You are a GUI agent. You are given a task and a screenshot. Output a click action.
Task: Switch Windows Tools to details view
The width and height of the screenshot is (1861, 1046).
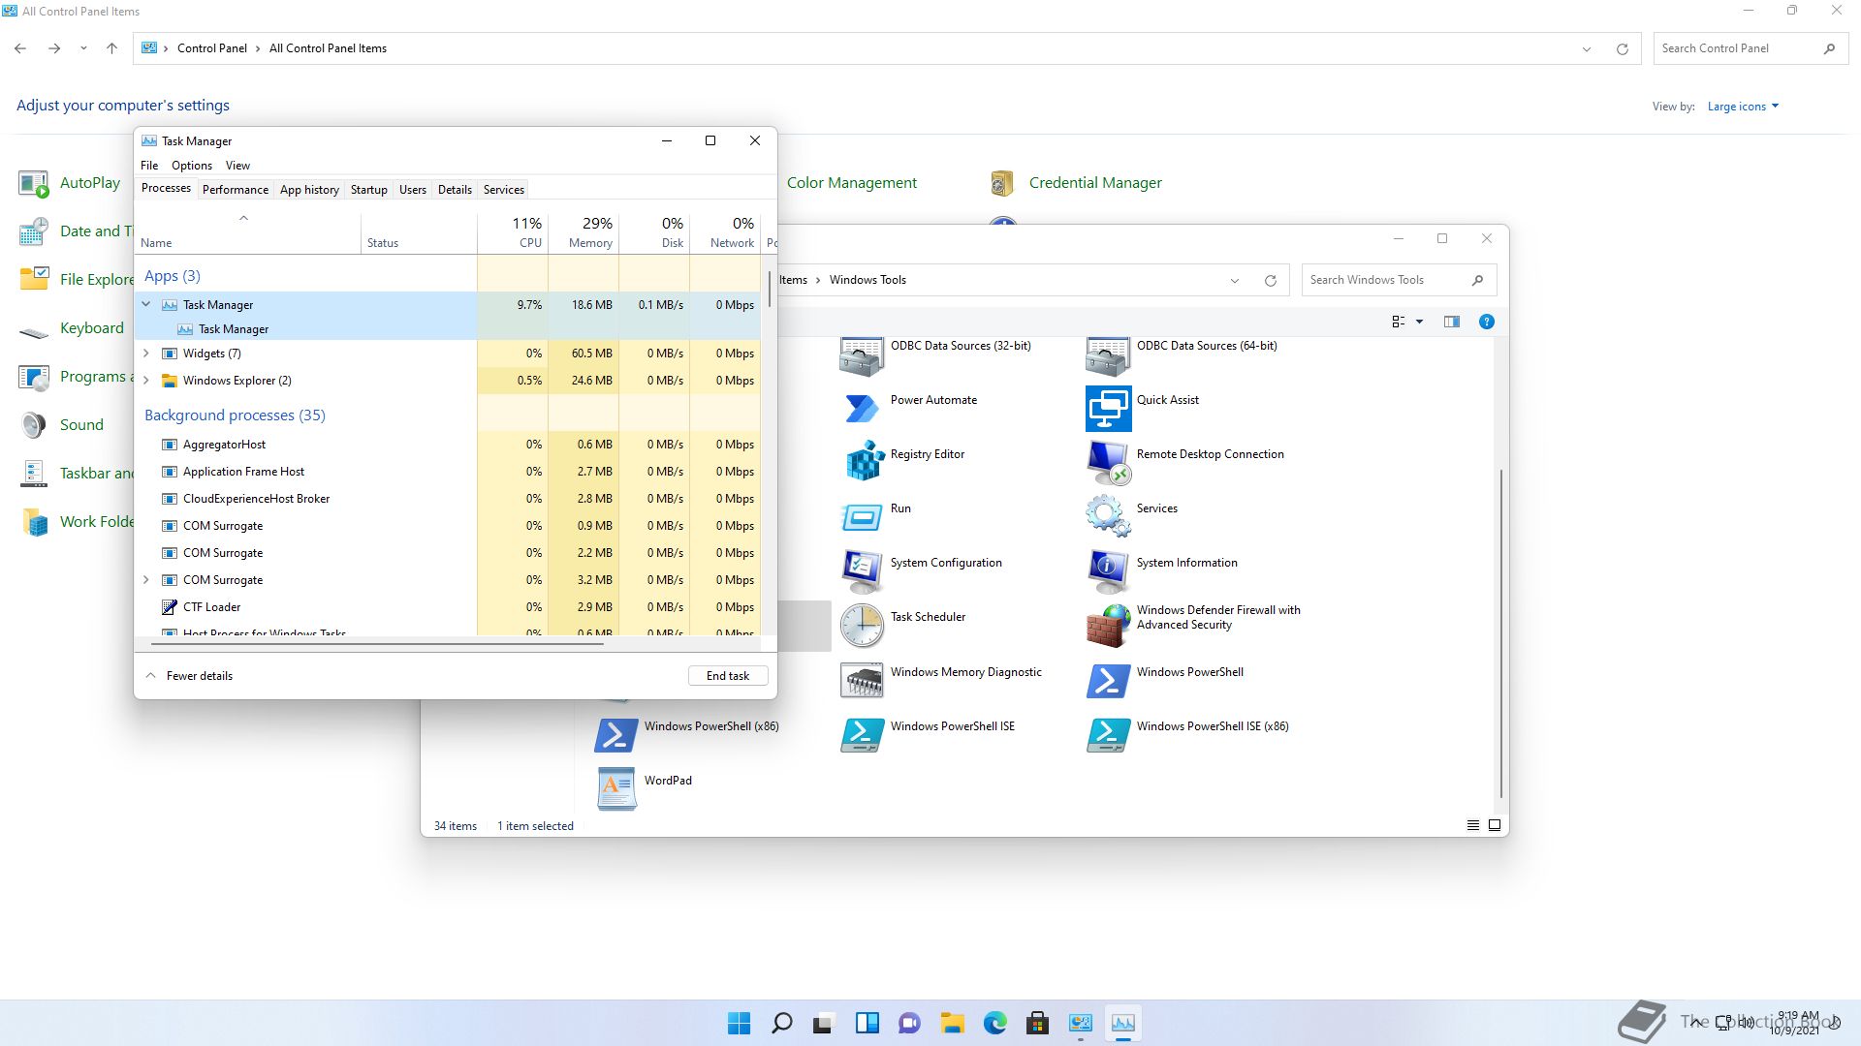coord(1472,825)
